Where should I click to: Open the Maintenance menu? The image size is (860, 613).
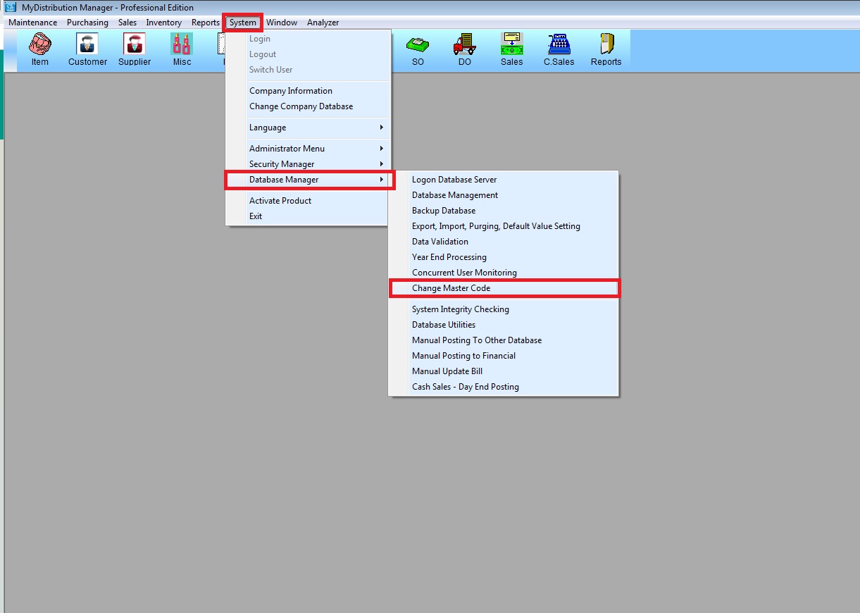point(33,23)
